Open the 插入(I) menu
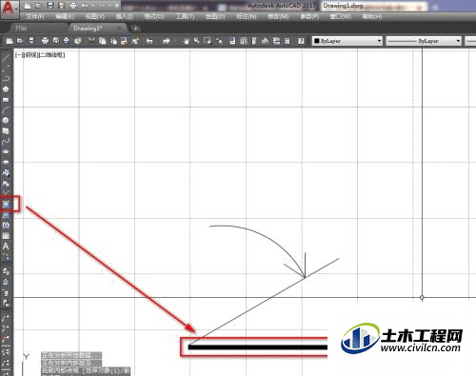This screenshot has width=476, height=376. (x=124, y=16)
